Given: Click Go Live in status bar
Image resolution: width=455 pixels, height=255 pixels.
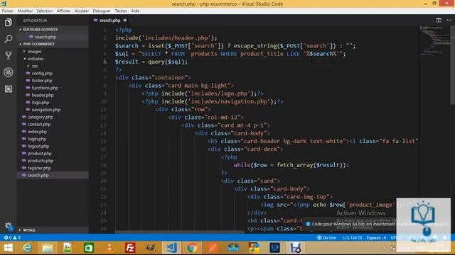Looking at the screenshot, I should click(x=326, y=237).
